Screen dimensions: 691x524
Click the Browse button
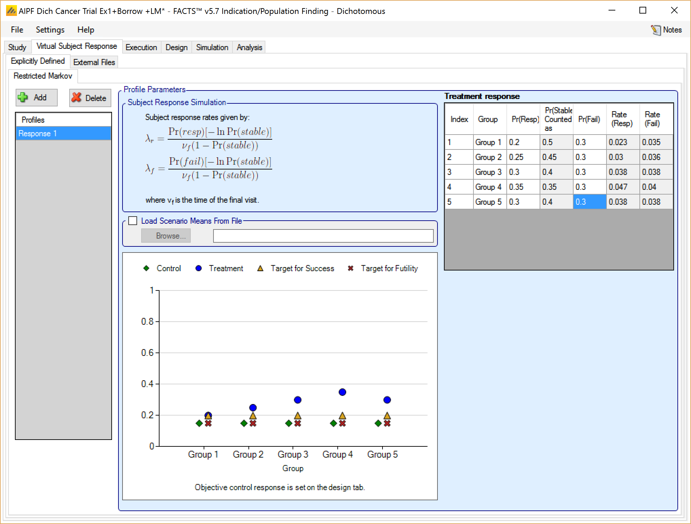[x=166, y=236]
